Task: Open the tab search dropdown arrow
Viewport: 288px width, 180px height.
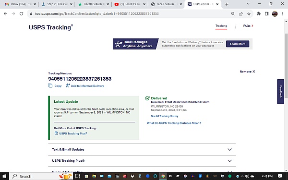Action: coord(248,4)
